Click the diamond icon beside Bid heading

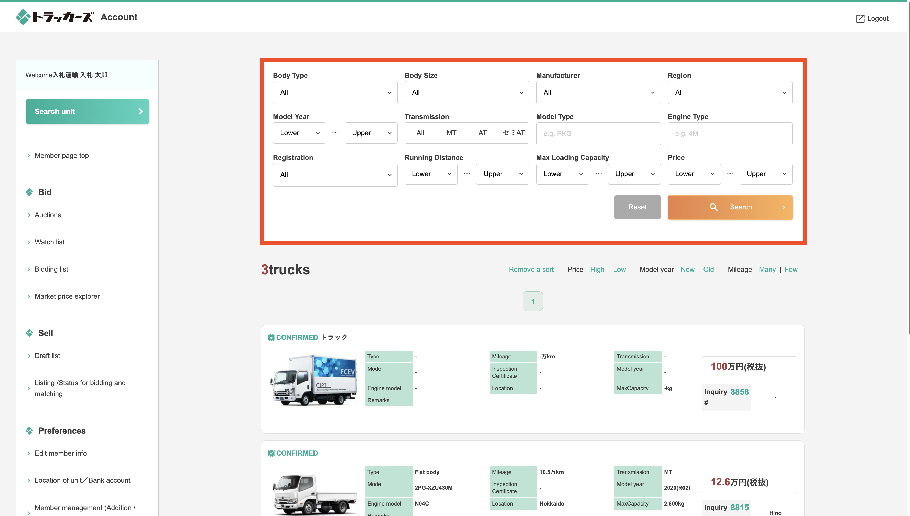pos(29,192)
